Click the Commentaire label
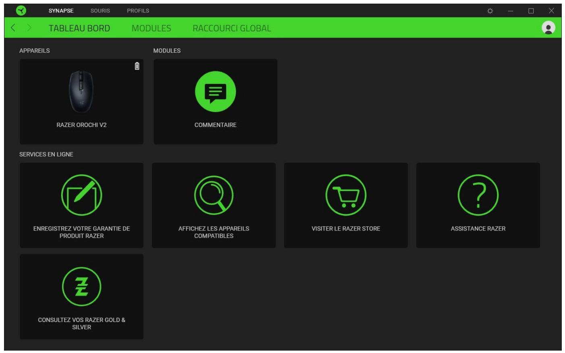565x353 pixels. [x=215, y=125]
